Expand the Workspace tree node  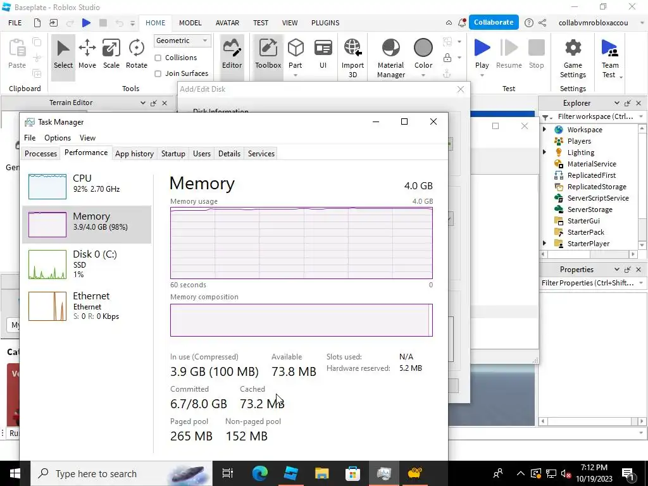tap(545, 129)
